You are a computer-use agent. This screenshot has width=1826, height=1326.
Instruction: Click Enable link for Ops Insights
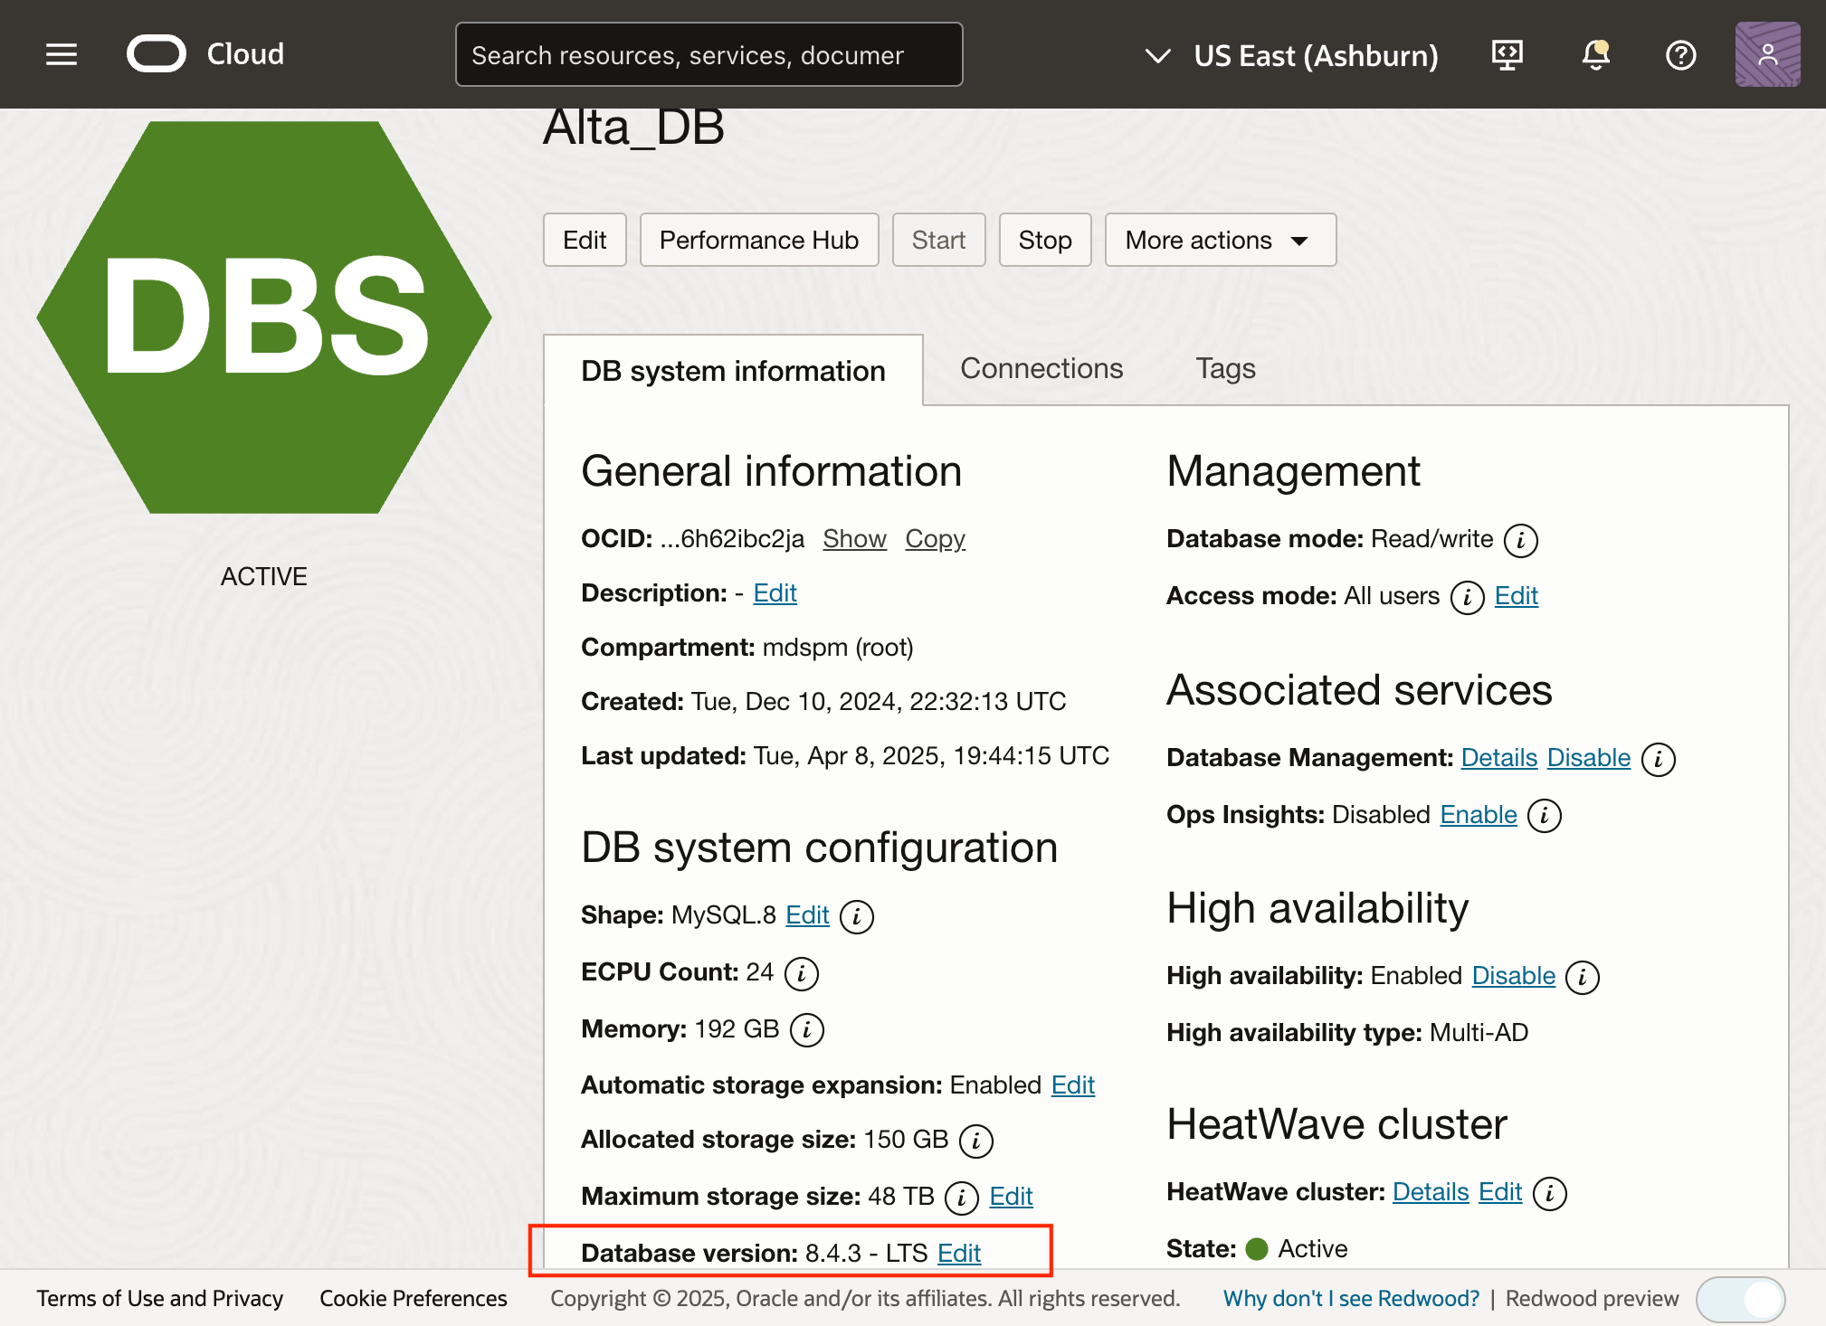(x=1478, y=814)
